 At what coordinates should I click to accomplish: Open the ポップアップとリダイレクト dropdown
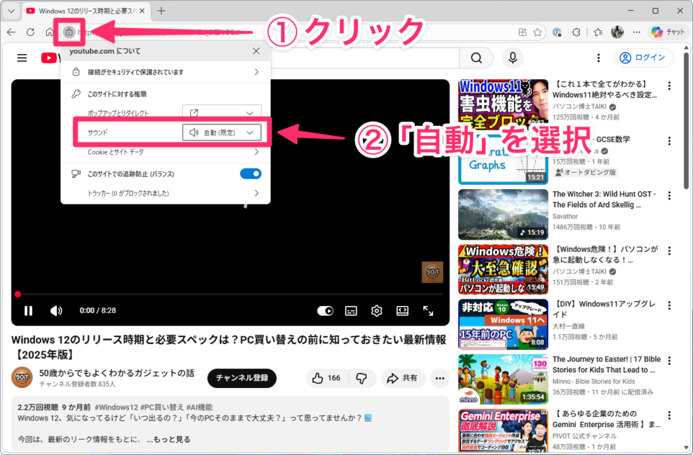222,113
